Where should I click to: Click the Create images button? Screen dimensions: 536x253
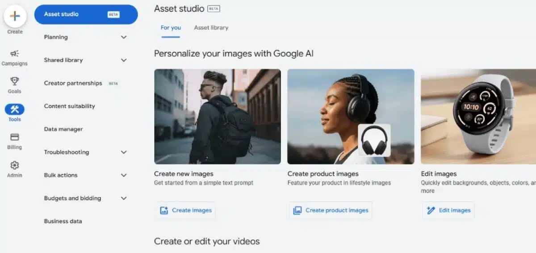[x=185, y=210]
